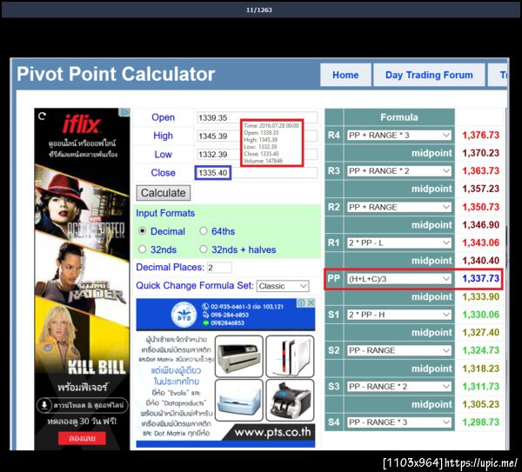Click the card printer thumbnail
Screen dimensions: 522x472
coord(290,356)
